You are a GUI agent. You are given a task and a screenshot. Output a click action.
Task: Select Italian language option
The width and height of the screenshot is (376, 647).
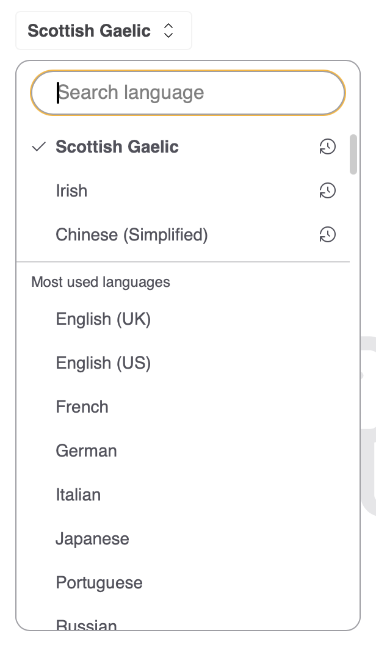coord(78,495)
